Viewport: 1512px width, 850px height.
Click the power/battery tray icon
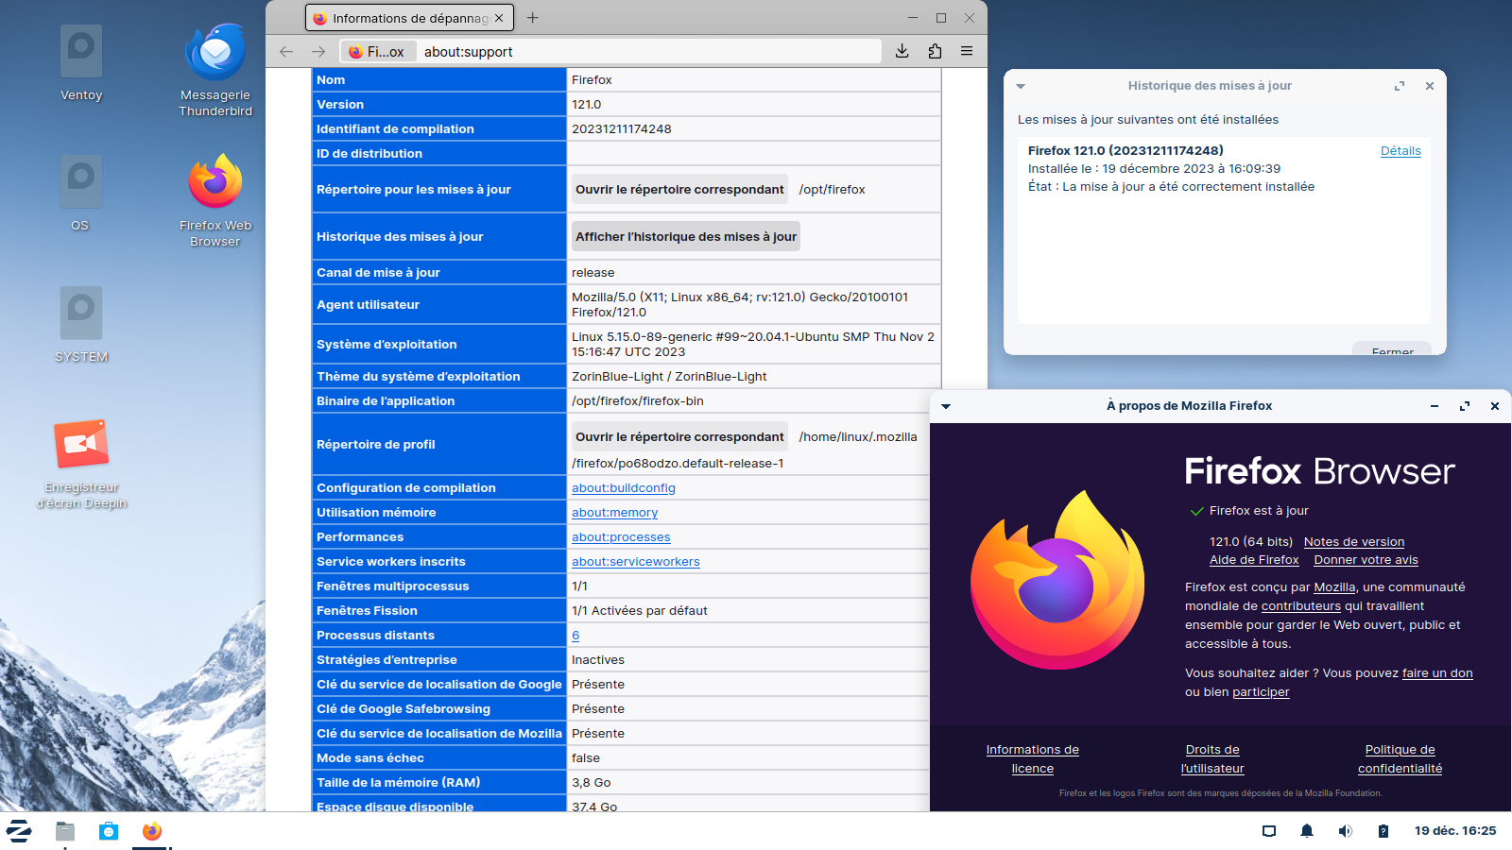click(1383, 831)
